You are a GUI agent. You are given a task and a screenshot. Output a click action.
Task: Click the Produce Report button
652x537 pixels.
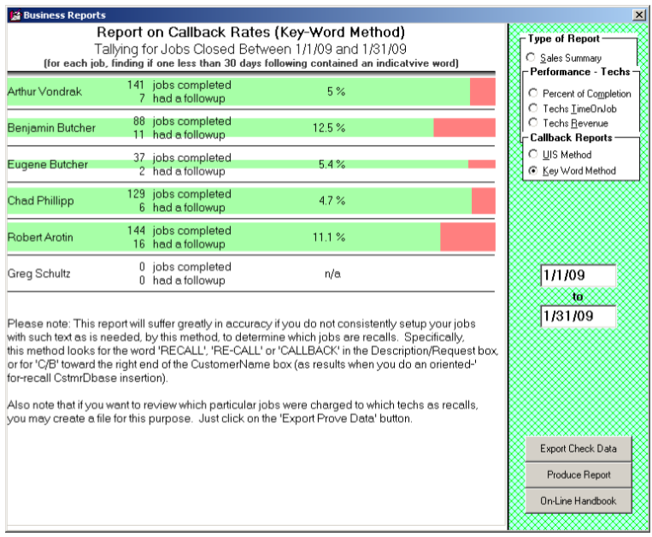[579, 475]
